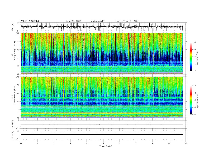Click the "5" minute tick label on time axis
This screenshot has width=209, height=161.
click(103, 143)
